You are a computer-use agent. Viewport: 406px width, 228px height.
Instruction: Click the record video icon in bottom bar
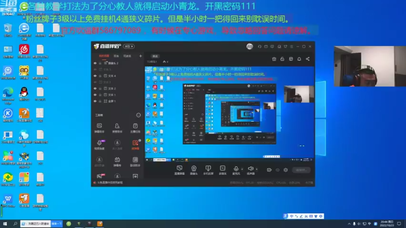pyautogui.click(x=269, y=170)
